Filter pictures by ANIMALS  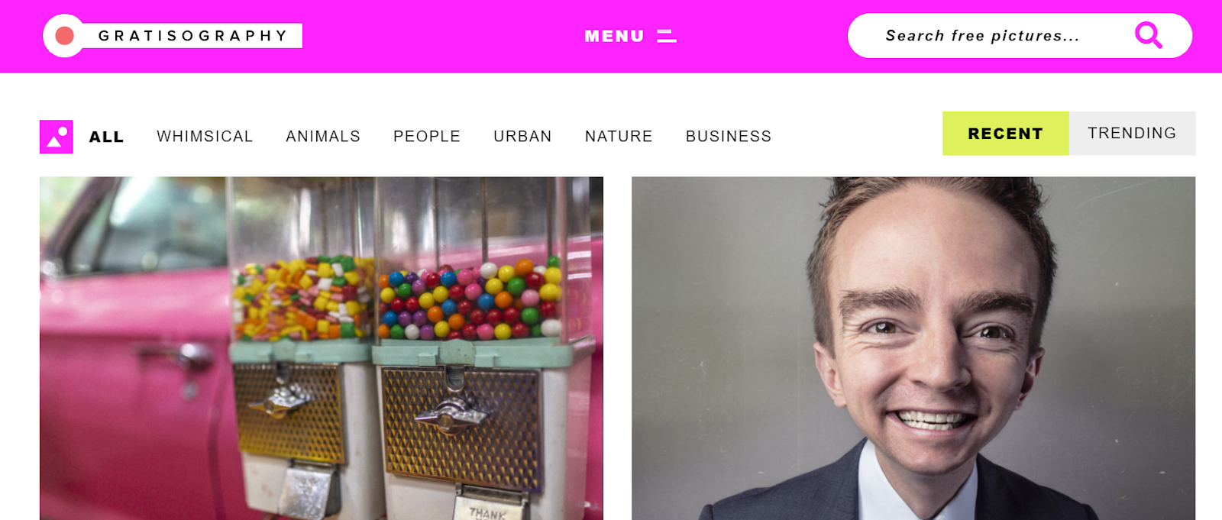323,136
